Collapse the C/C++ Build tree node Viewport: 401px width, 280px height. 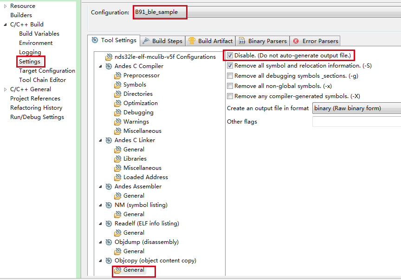(x=5, y=25)
